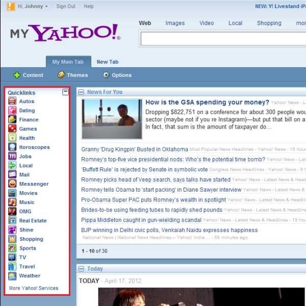Screen dimensions: 306x306
Task: Select the Video search tab
Action: click(x=207, y=23)
